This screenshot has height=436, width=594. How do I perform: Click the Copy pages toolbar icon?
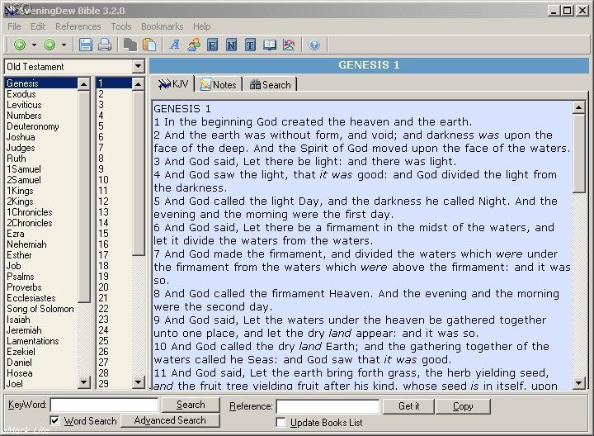tap(130, 45)
